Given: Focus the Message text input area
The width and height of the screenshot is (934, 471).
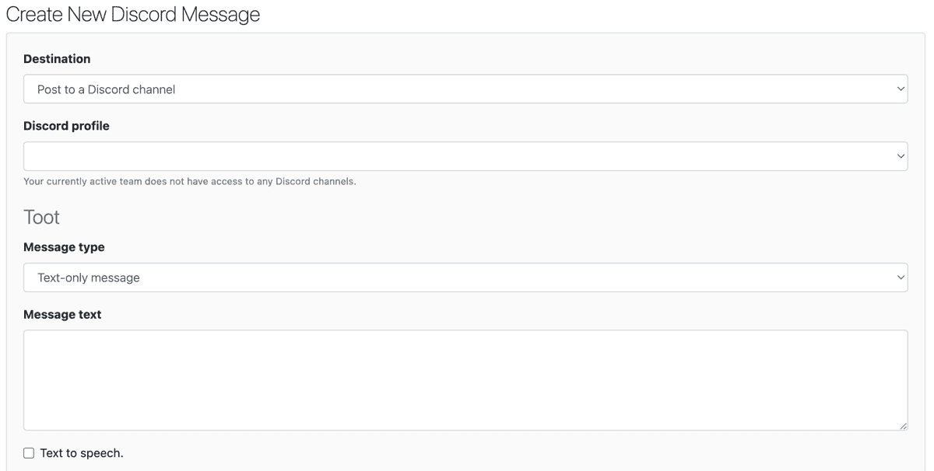Looking at the screenshot, I should click(465, 380).
